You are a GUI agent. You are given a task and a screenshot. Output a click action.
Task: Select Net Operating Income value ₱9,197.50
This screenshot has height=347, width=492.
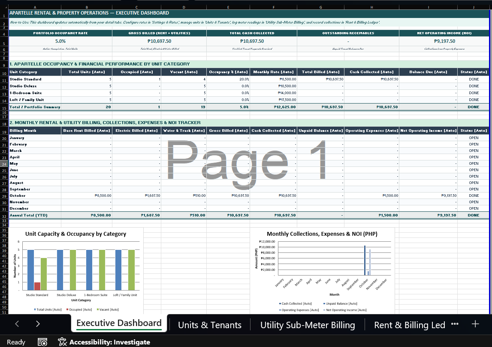click(444, 41)
